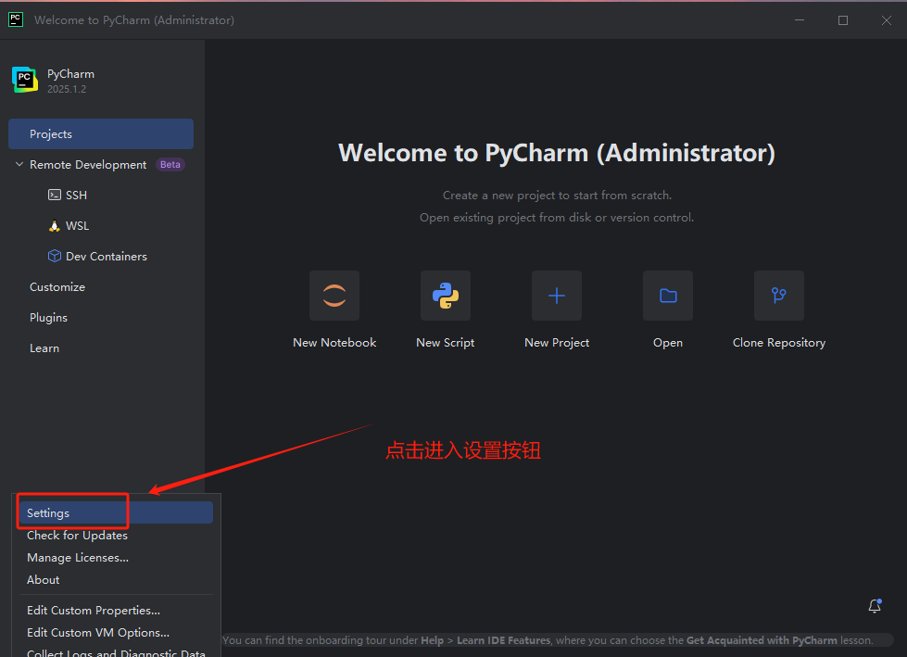907x657 pixels.
Task: Click the New Project plus icon
Action: (x=557, y=296)
